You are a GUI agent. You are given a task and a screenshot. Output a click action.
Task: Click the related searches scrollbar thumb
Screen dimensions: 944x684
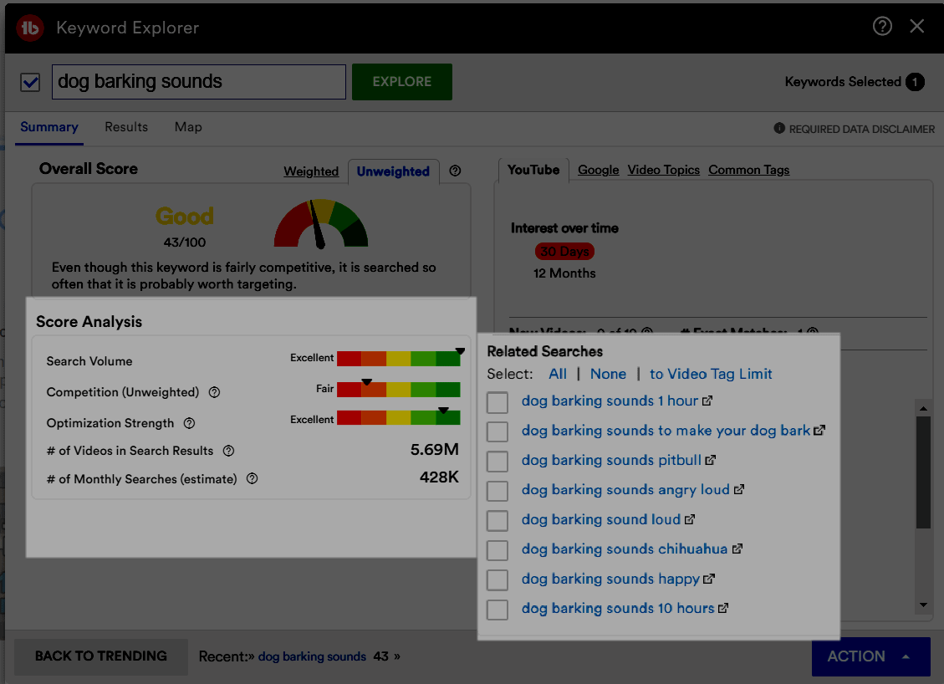tap(923, 472)
